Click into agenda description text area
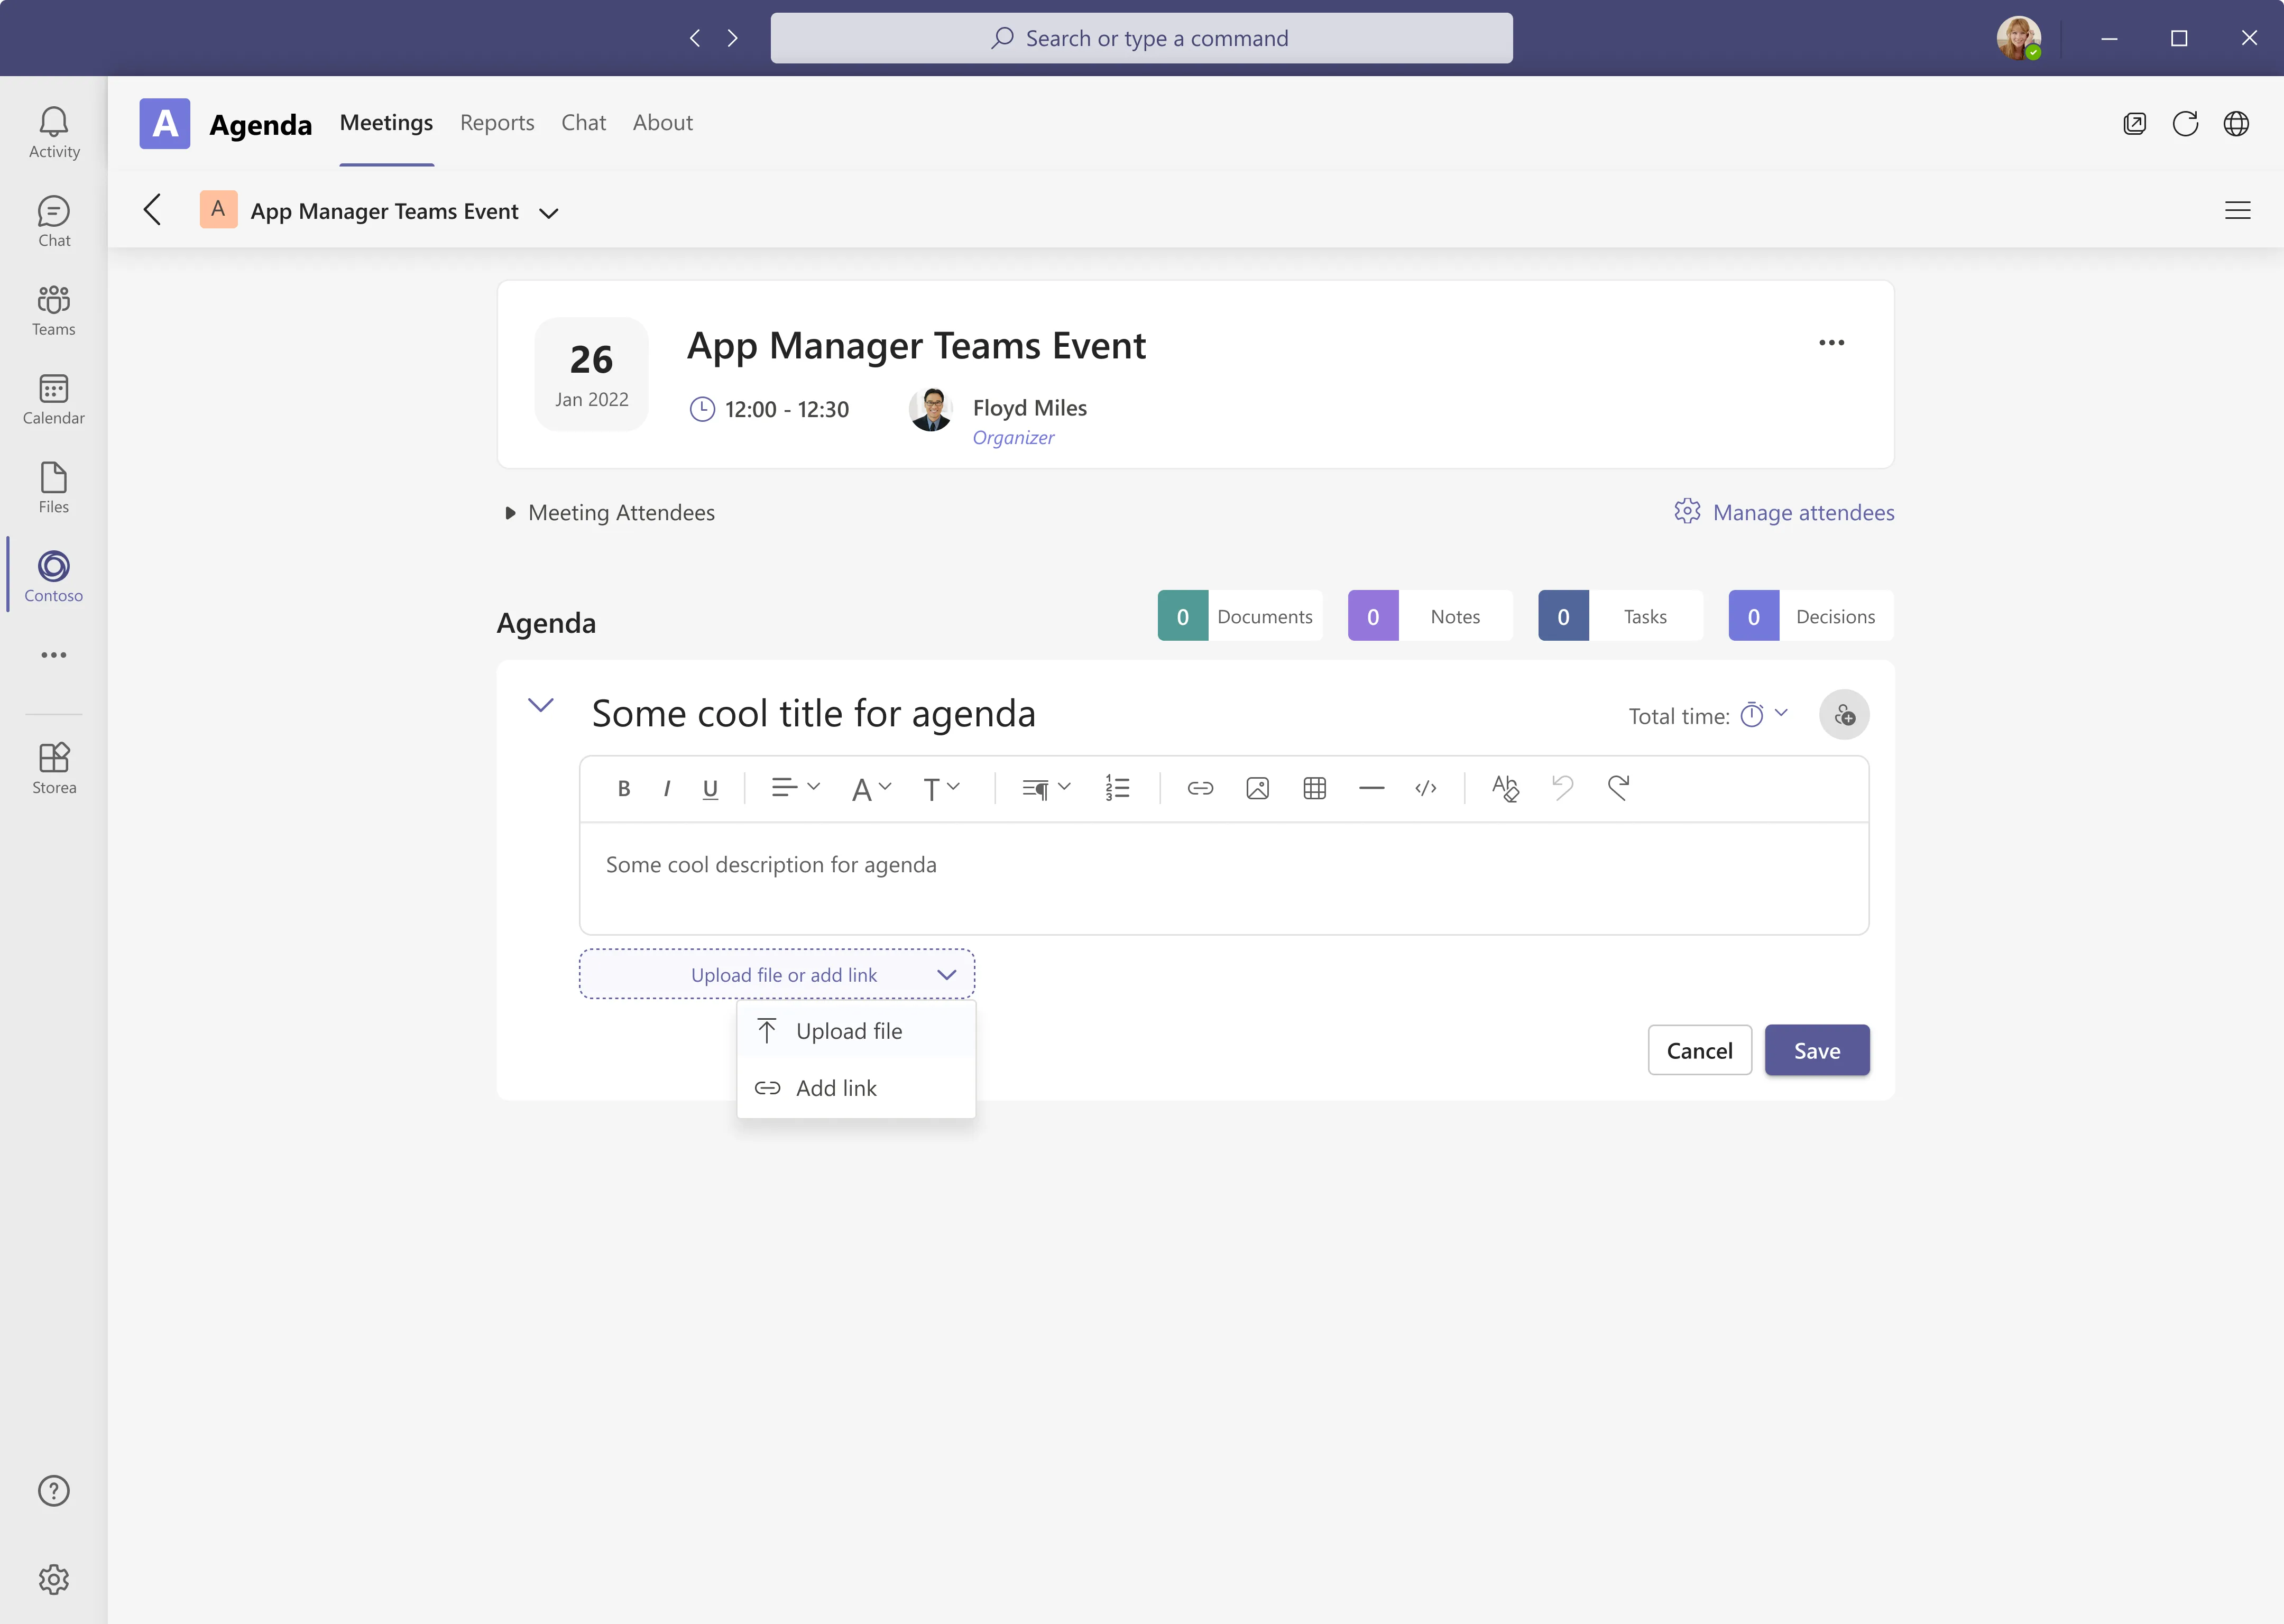Viewport: 2284px width, 1624px height. coord(1224,878)
